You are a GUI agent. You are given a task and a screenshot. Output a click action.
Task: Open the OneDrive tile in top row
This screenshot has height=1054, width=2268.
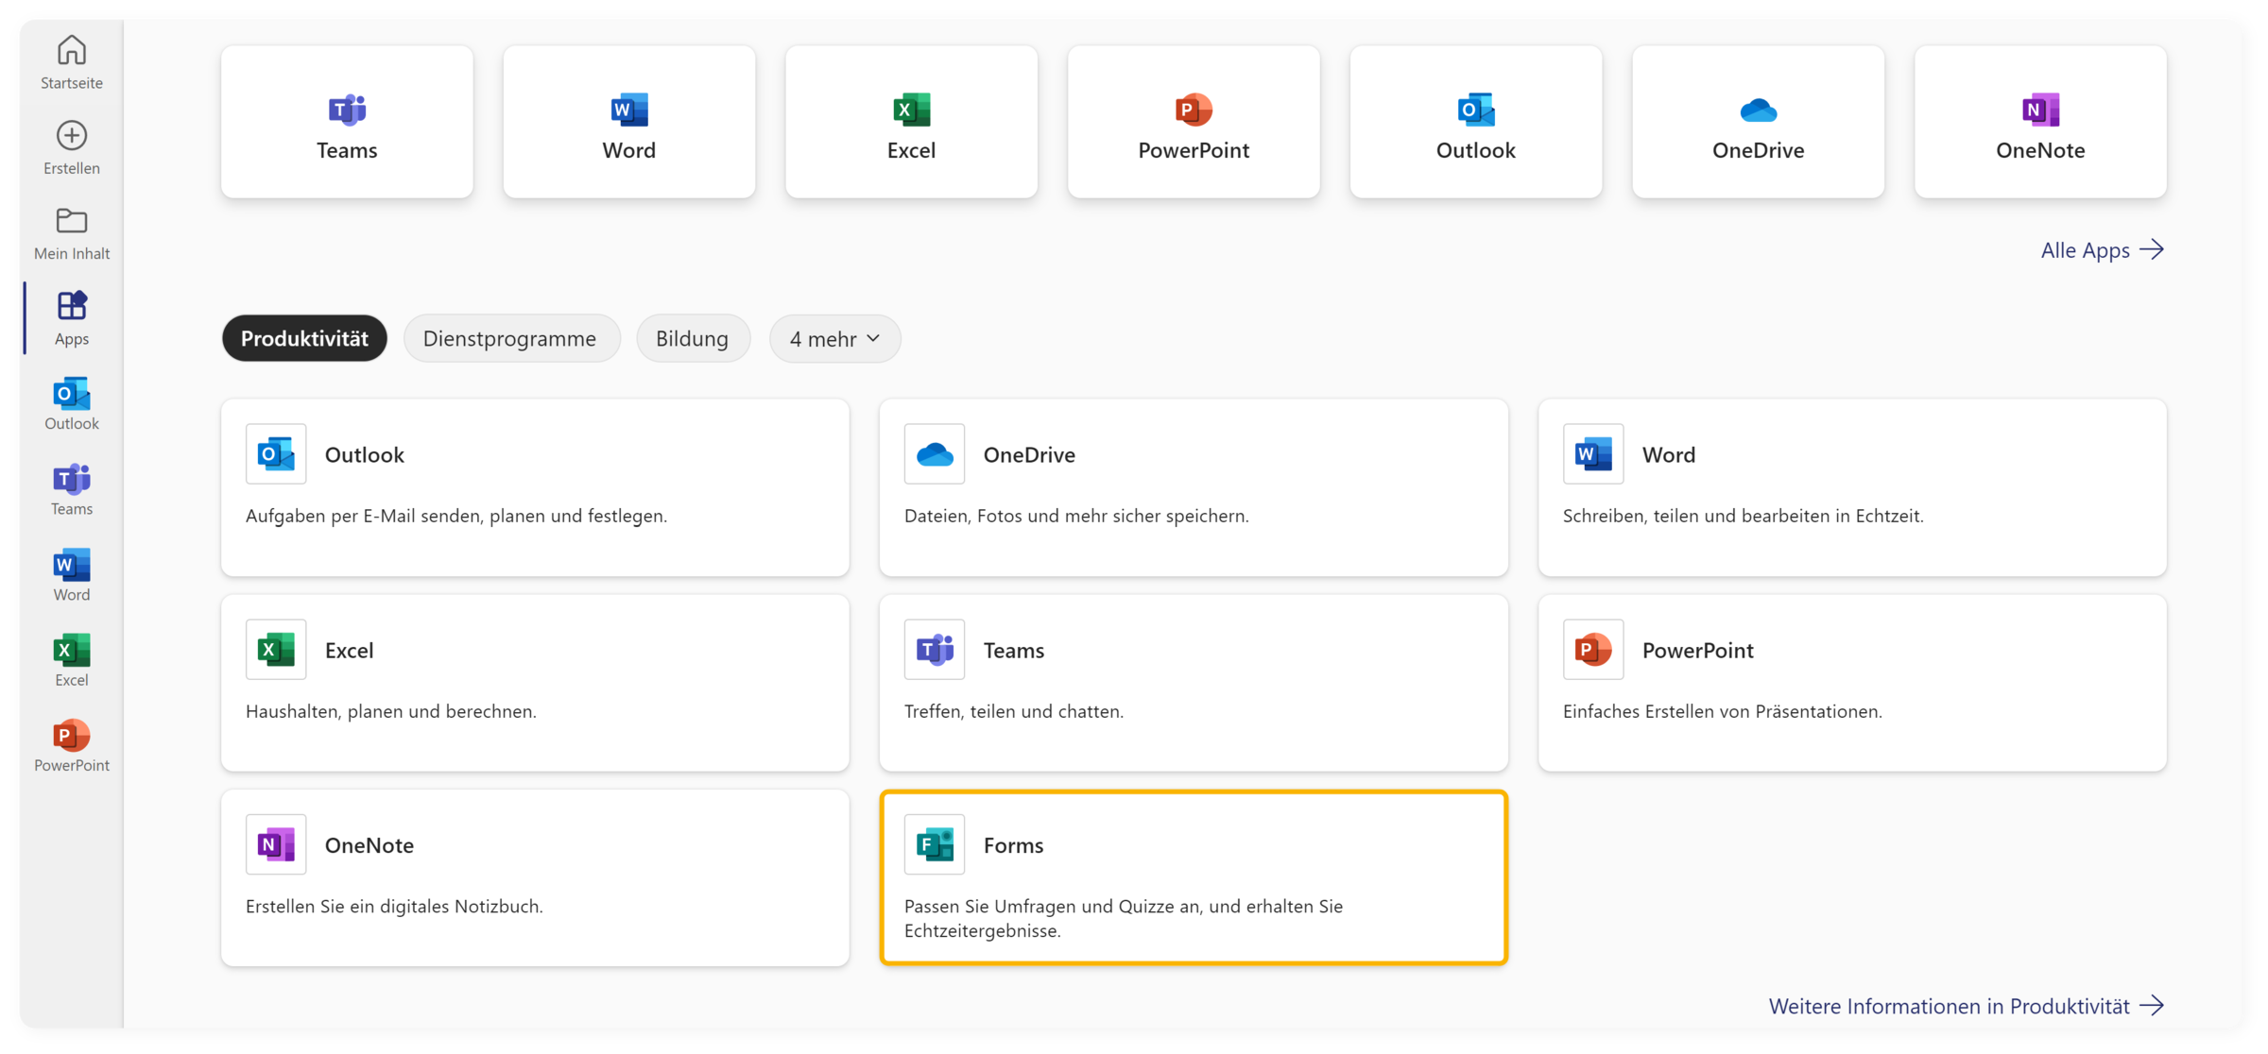coord(1758,123)
